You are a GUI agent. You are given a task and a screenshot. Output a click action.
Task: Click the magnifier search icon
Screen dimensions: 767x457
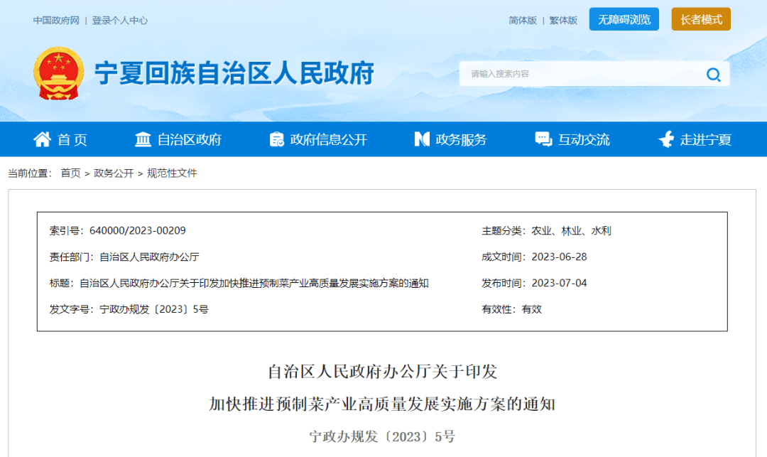[713, 75]
